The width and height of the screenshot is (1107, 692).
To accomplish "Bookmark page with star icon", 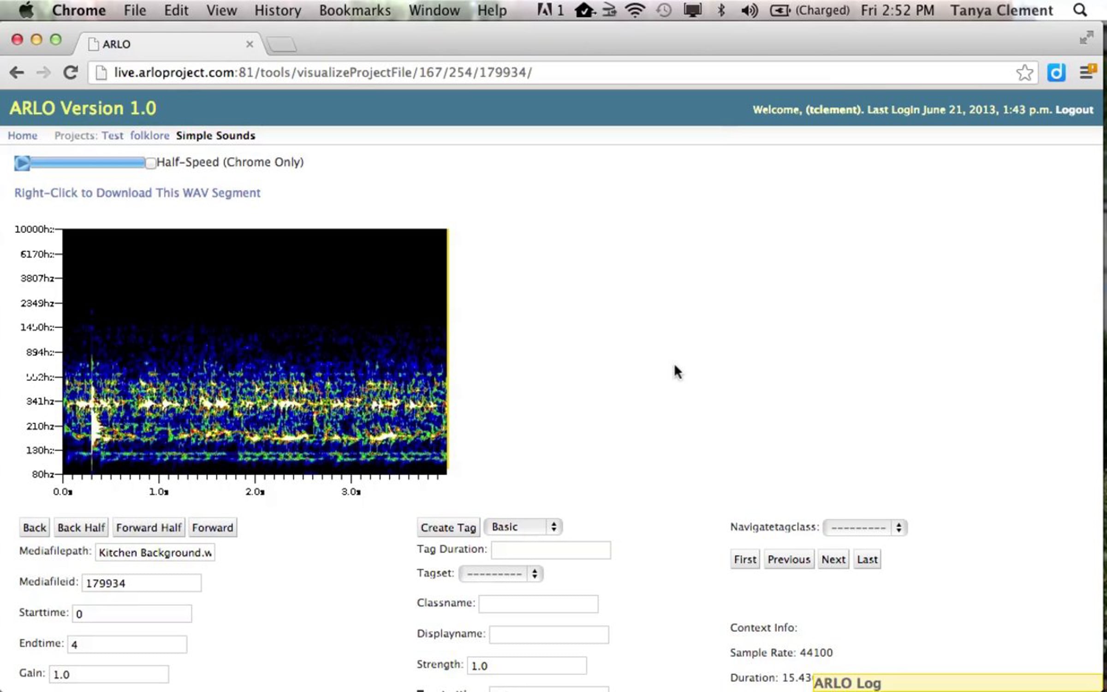I will [1024, 73].
